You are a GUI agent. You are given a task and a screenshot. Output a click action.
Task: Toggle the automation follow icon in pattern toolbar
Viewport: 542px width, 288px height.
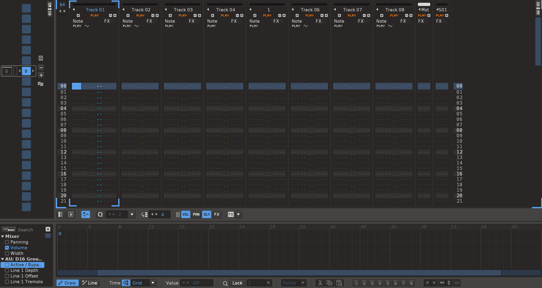86,214
